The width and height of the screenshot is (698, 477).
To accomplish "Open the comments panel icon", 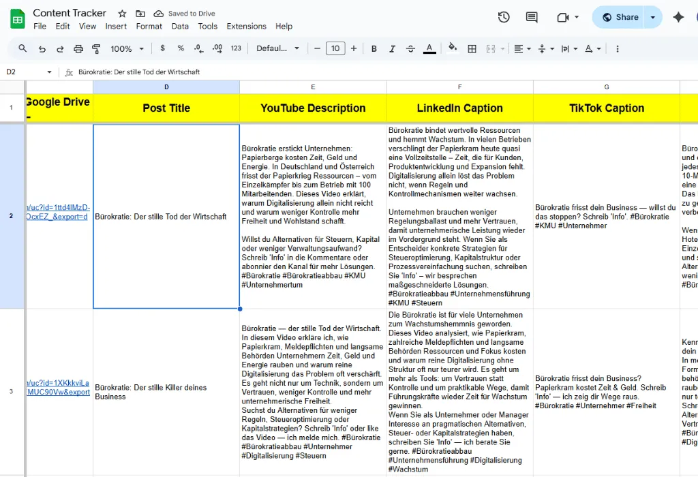I will 532,17.
